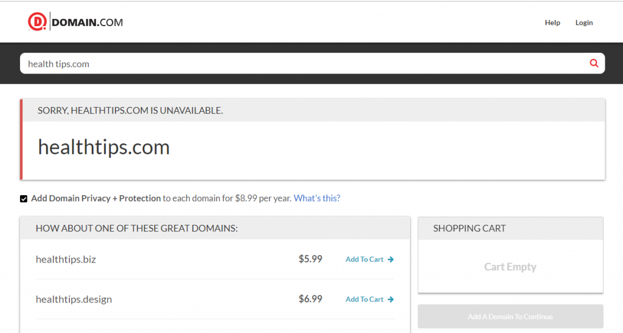
Task: Select the healthtips.design domain name
Action: (74, 300)
